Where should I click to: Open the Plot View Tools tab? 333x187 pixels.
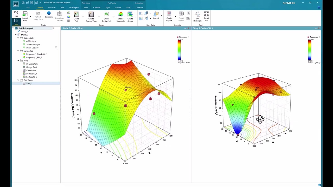[86, 8]
